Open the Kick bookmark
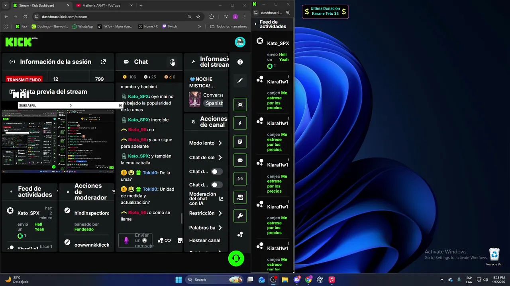This screenshot has width=510, height=286. click(x=21, y=27)
